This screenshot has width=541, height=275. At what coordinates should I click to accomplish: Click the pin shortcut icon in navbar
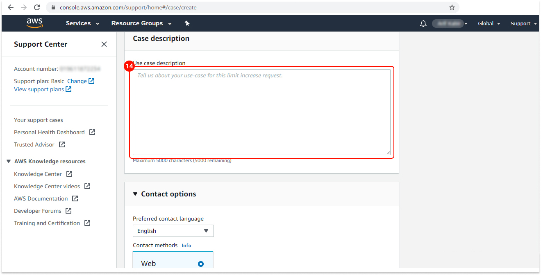(187, 23)
